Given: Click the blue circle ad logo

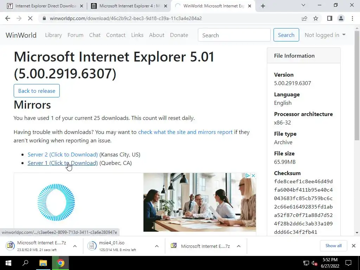Looking at the screenshot, I should click(x=56, y=202).
